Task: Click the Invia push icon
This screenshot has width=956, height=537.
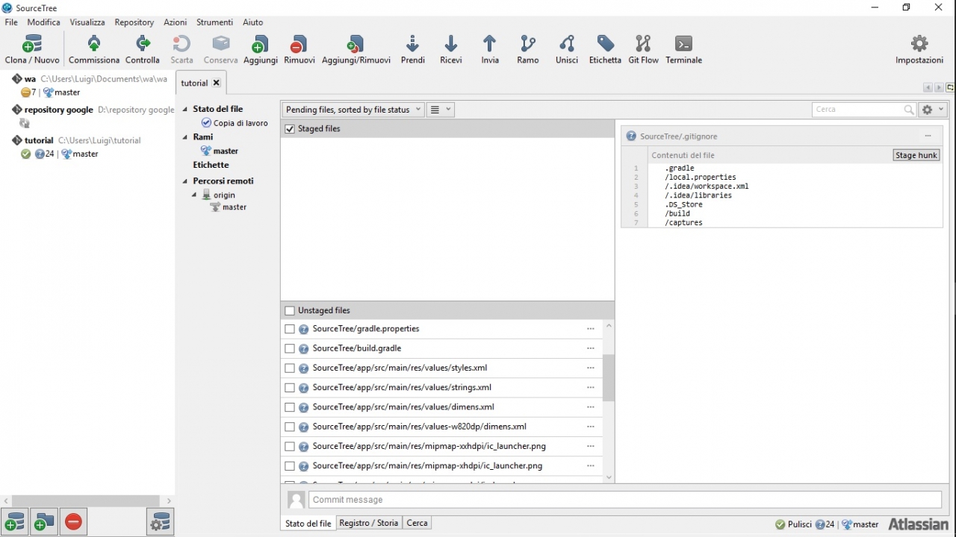Action: (490, 44)
